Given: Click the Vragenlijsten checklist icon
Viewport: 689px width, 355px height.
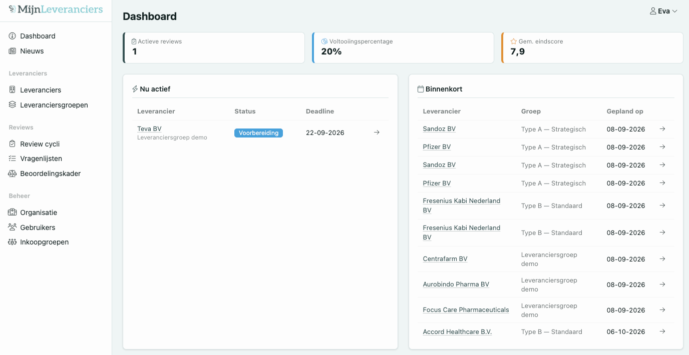Looking at the screenshot, I should click(x=13, y=158).
